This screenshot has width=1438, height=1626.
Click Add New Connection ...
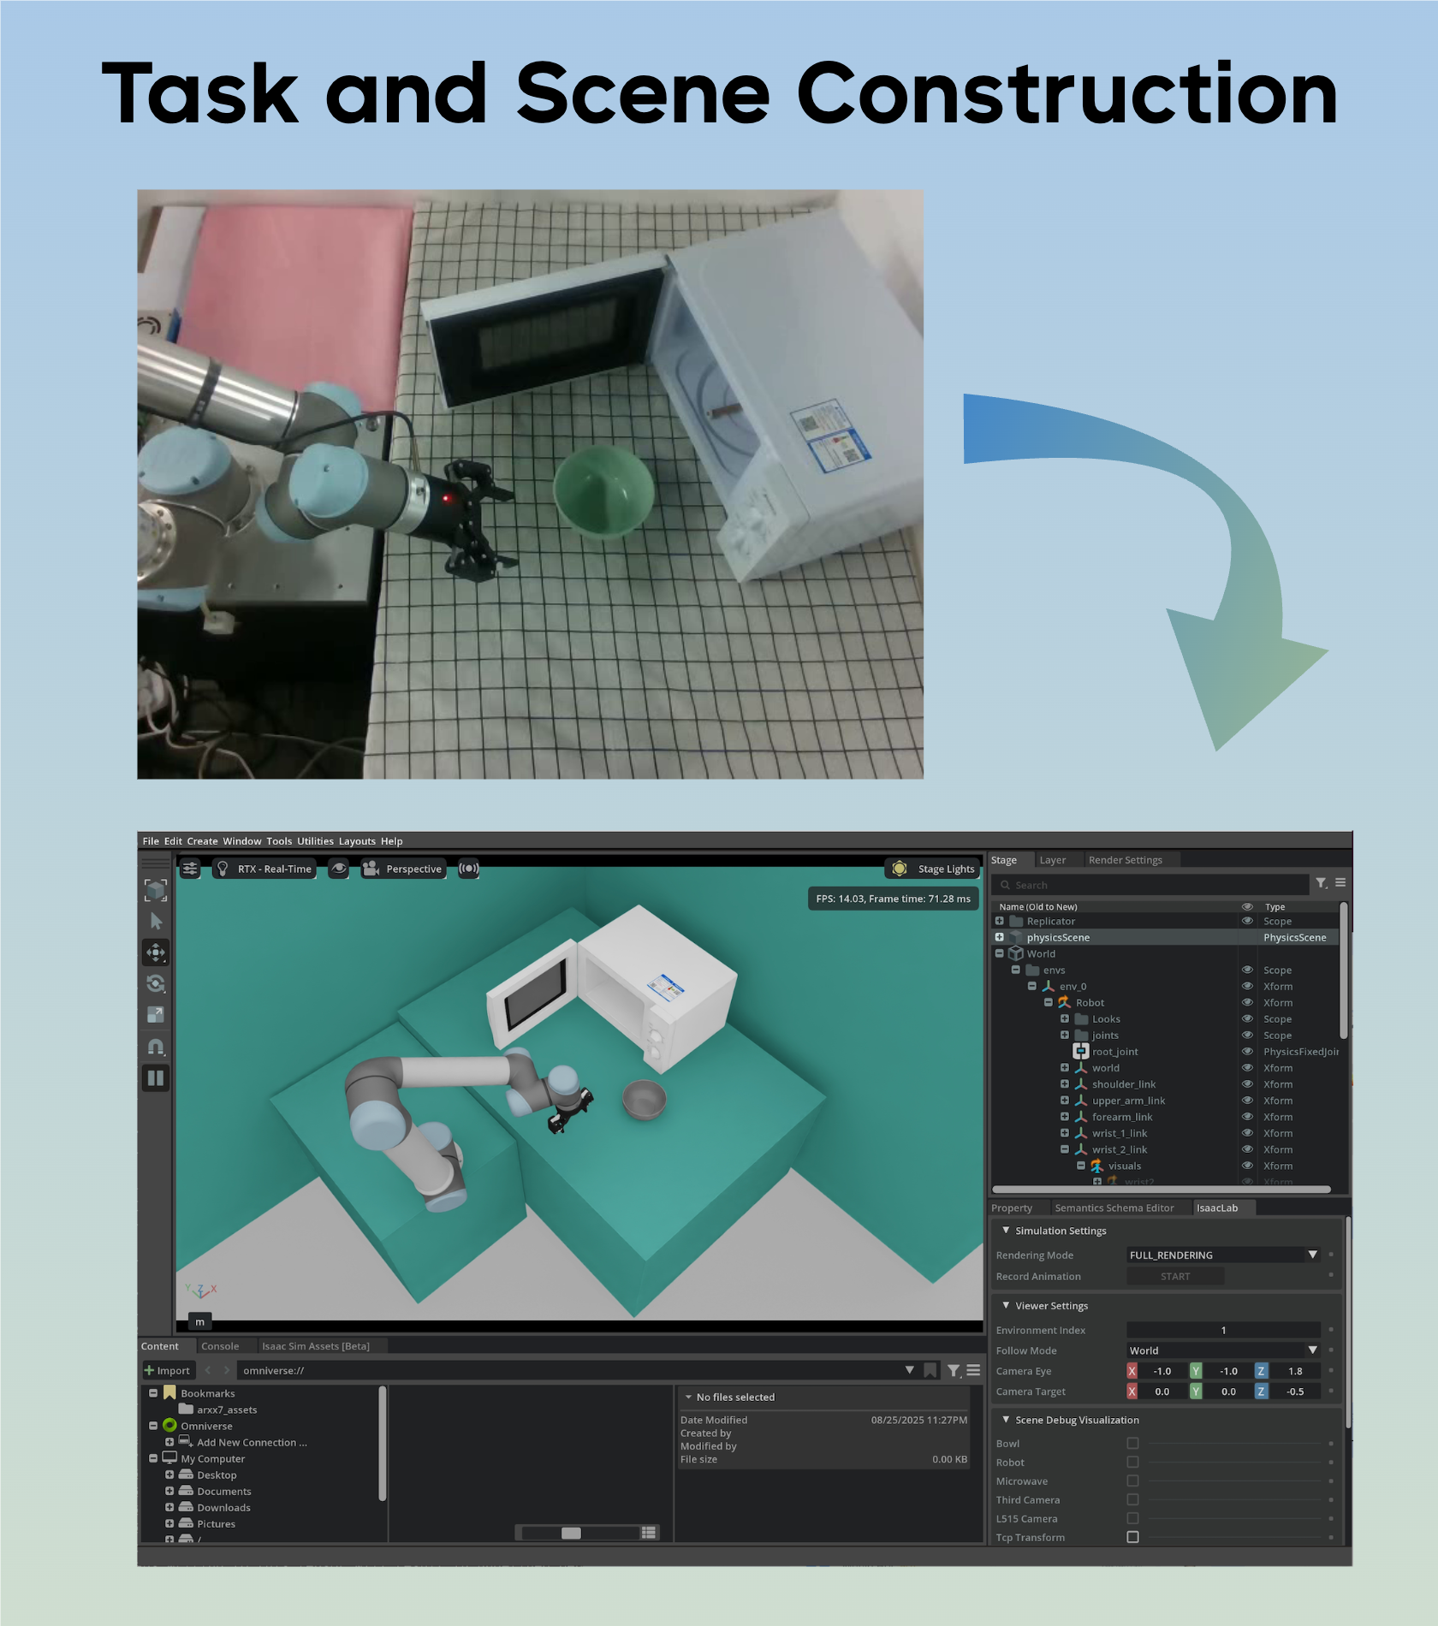point(252,1442)
